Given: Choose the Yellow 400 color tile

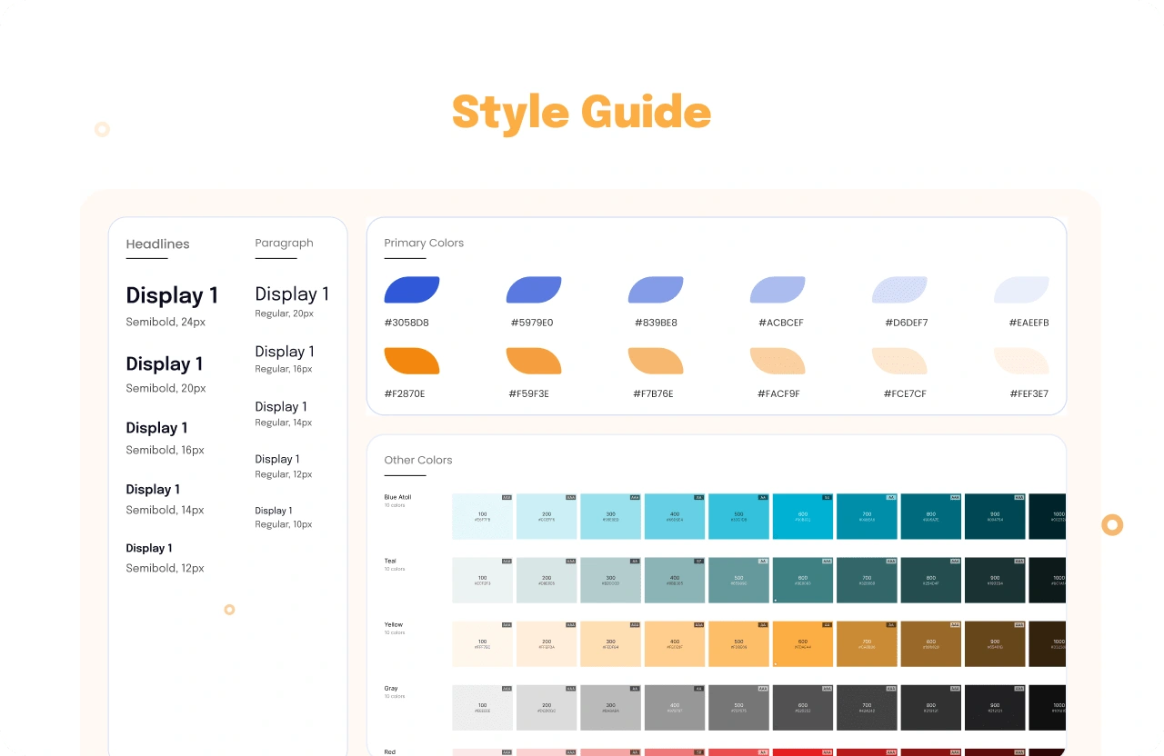Looking at the screenshot, I should point(675,643).
